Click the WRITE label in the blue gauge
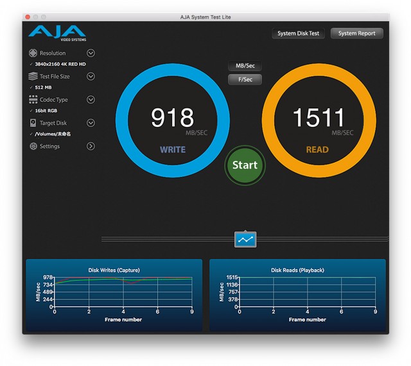Screen dimensions: 411x366 tap(173, 149)
